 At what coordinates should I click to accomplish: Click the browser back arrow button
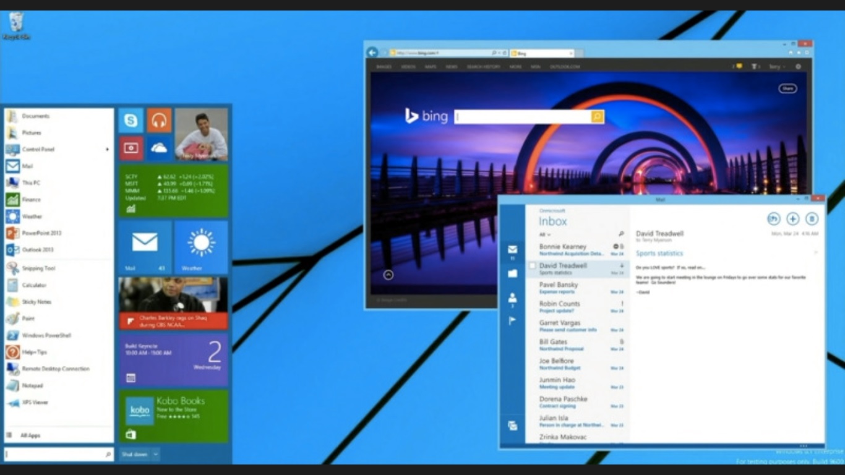(372, 53)
